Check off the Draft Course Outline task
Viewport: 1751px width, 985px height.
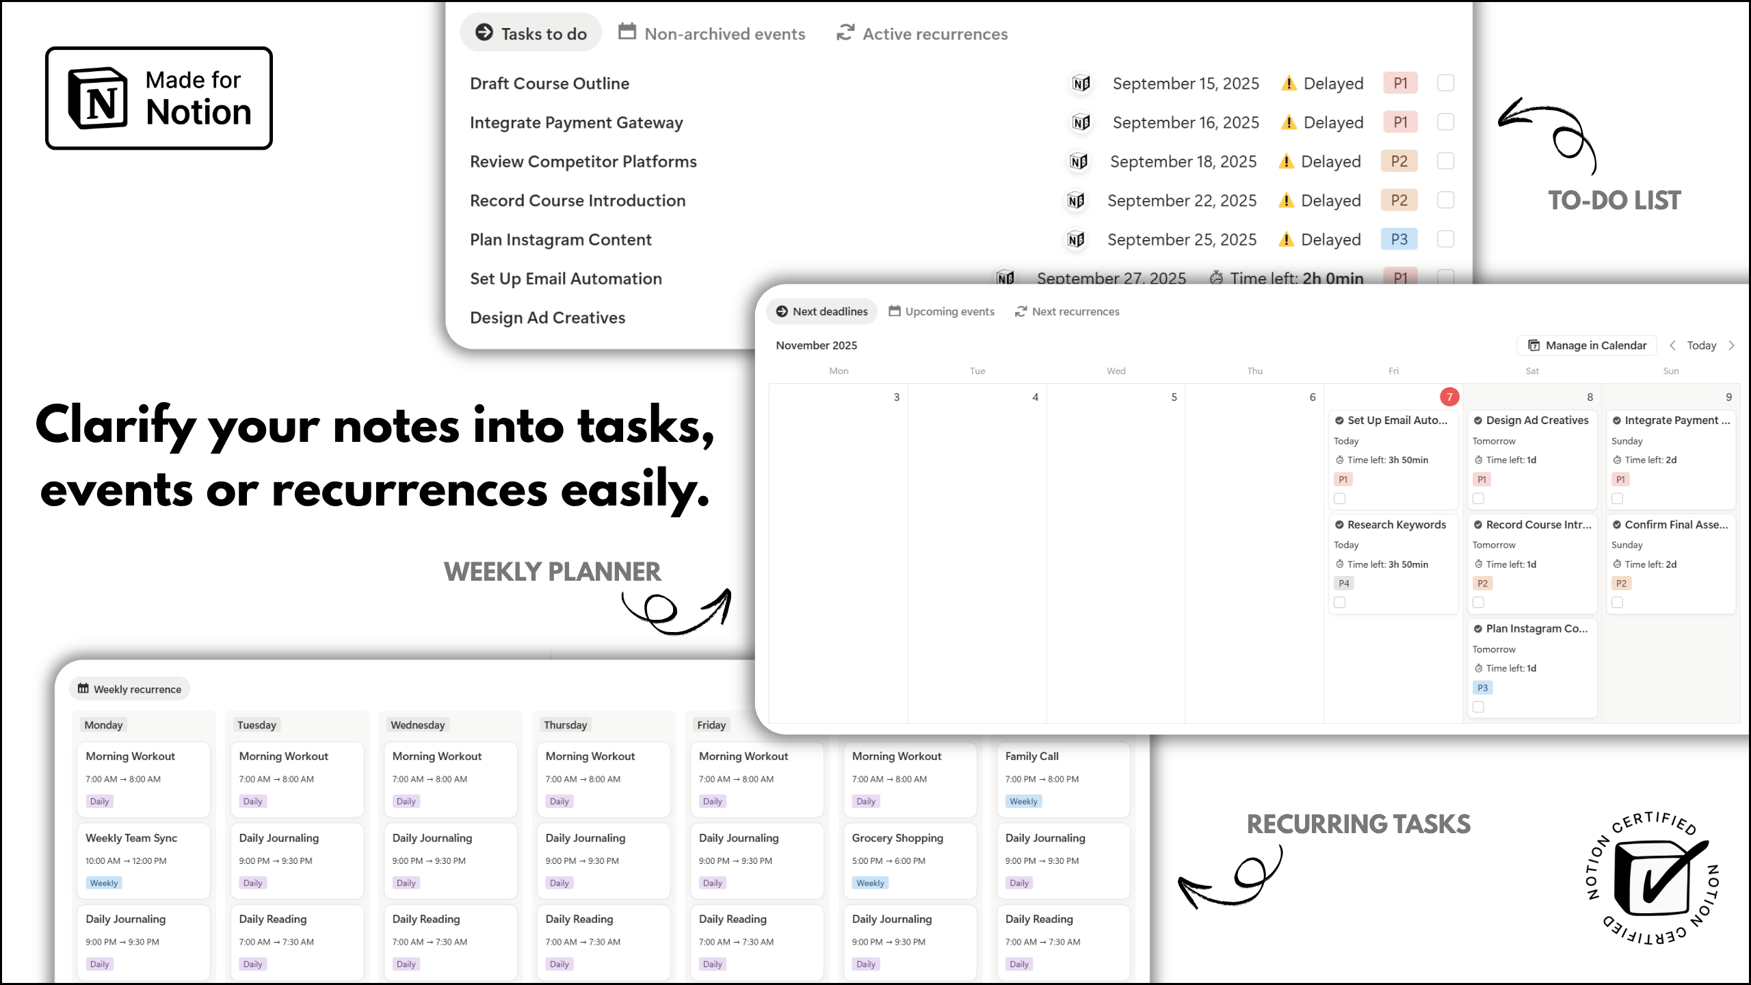pyautogui.click(x=1445, y=83)
